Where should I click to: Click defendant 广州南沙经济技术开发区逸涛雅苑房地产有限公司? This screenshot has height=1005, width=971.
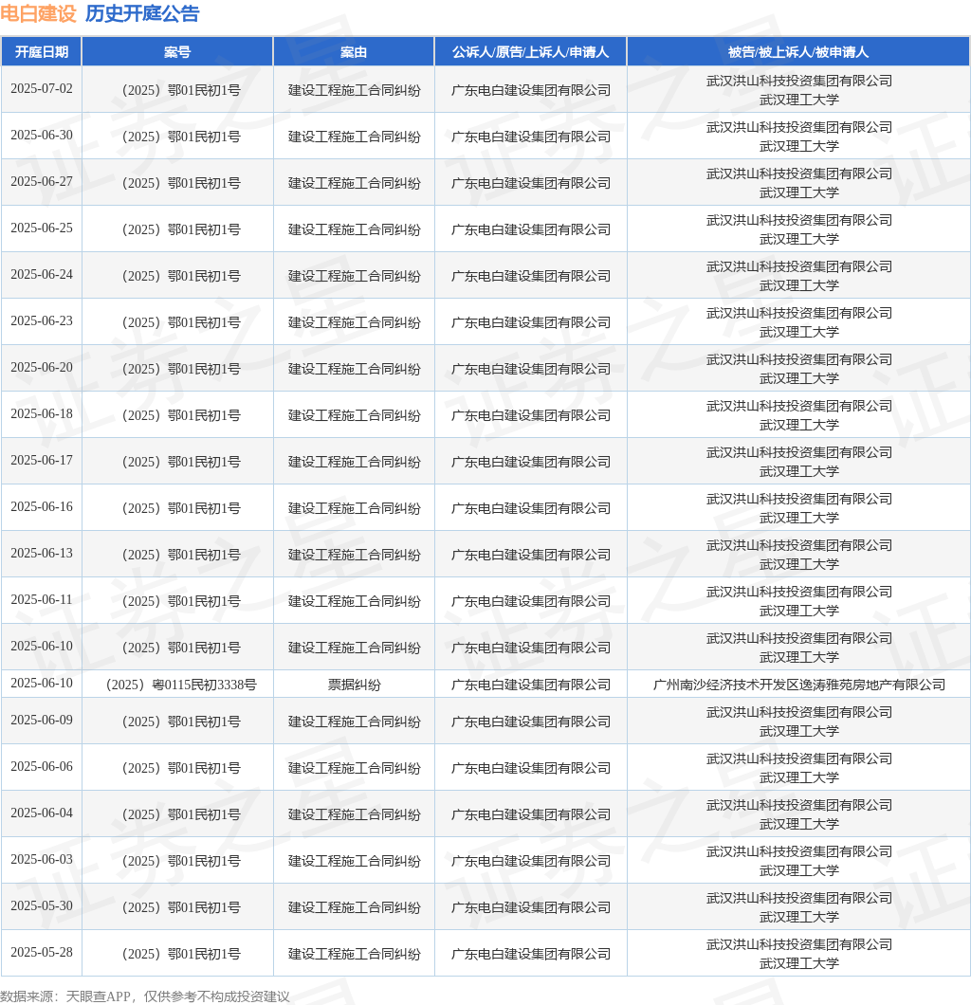[x=798, y=685]
